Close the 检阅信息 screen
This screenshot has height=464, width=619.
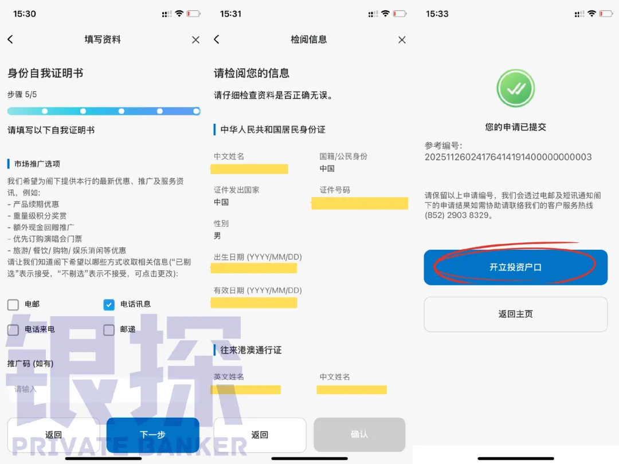402,40
